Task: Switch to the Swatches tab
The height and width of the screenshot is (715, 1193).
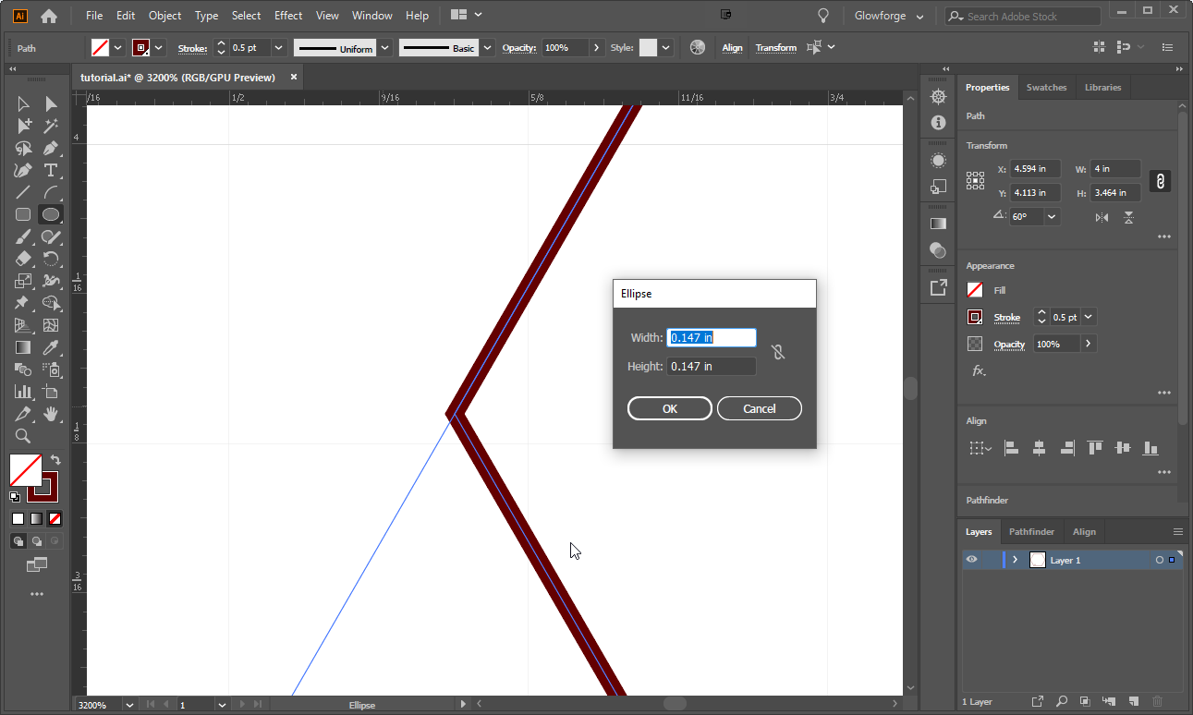Action: [x=1046, y=87]
